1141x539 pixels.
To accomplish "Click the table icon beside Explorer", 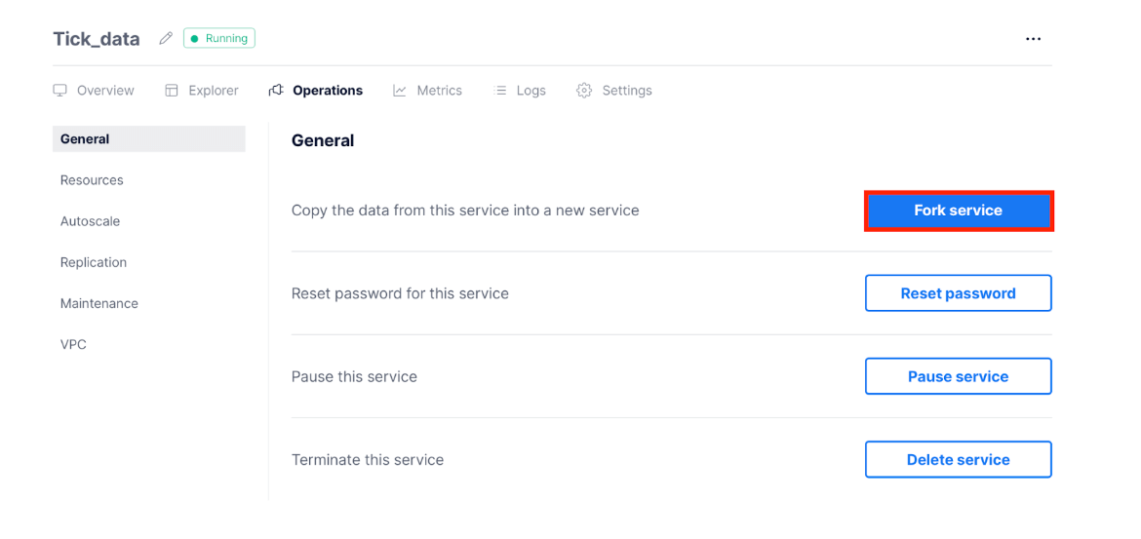I will click(172, 91).
